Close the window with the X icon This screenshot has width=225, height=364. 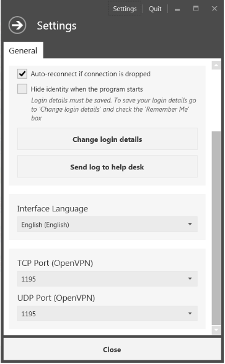pos(214,9)
